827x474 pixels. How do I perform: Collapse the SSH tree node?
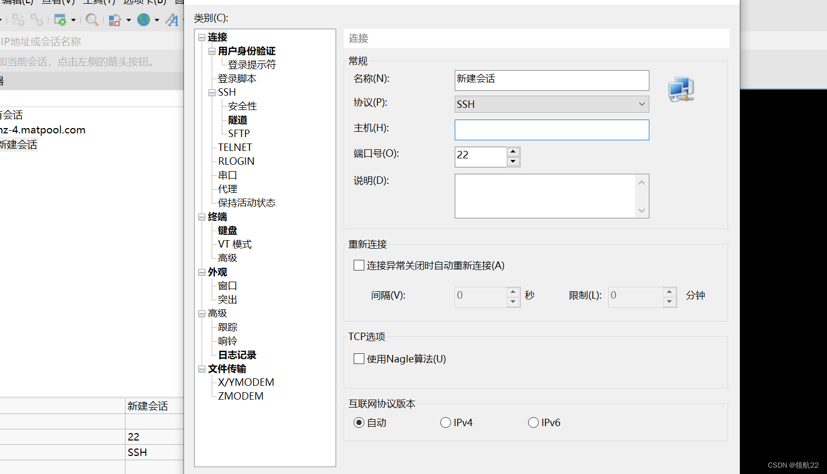tap(212, 92)
